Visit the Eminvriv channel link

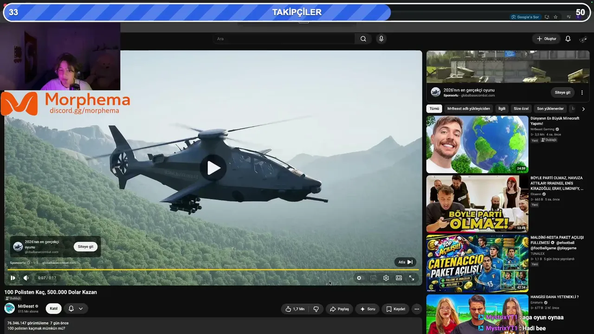tap(536, 302)
